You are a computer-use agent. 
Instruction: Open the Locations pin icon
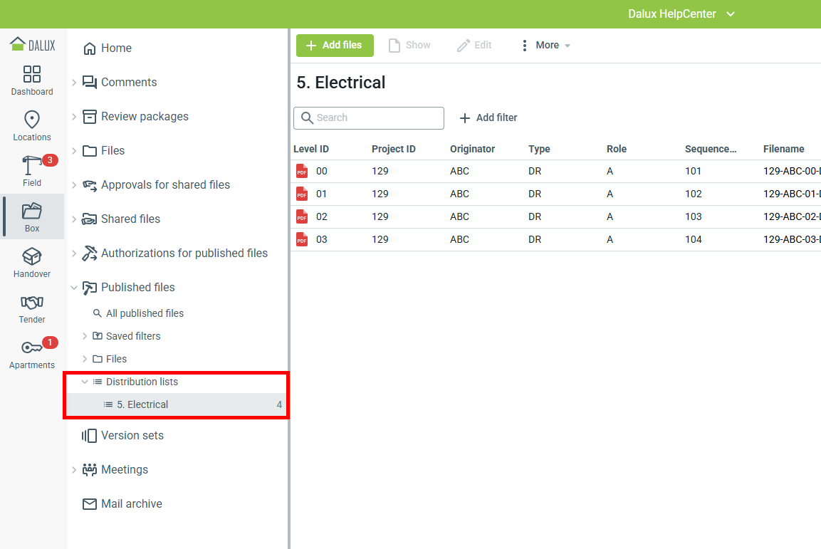32,120
